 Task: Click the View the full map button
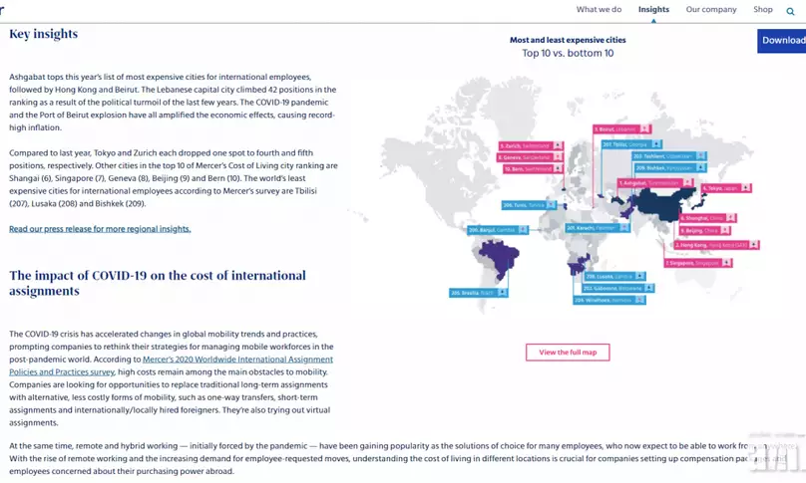[x=568, y=353]
